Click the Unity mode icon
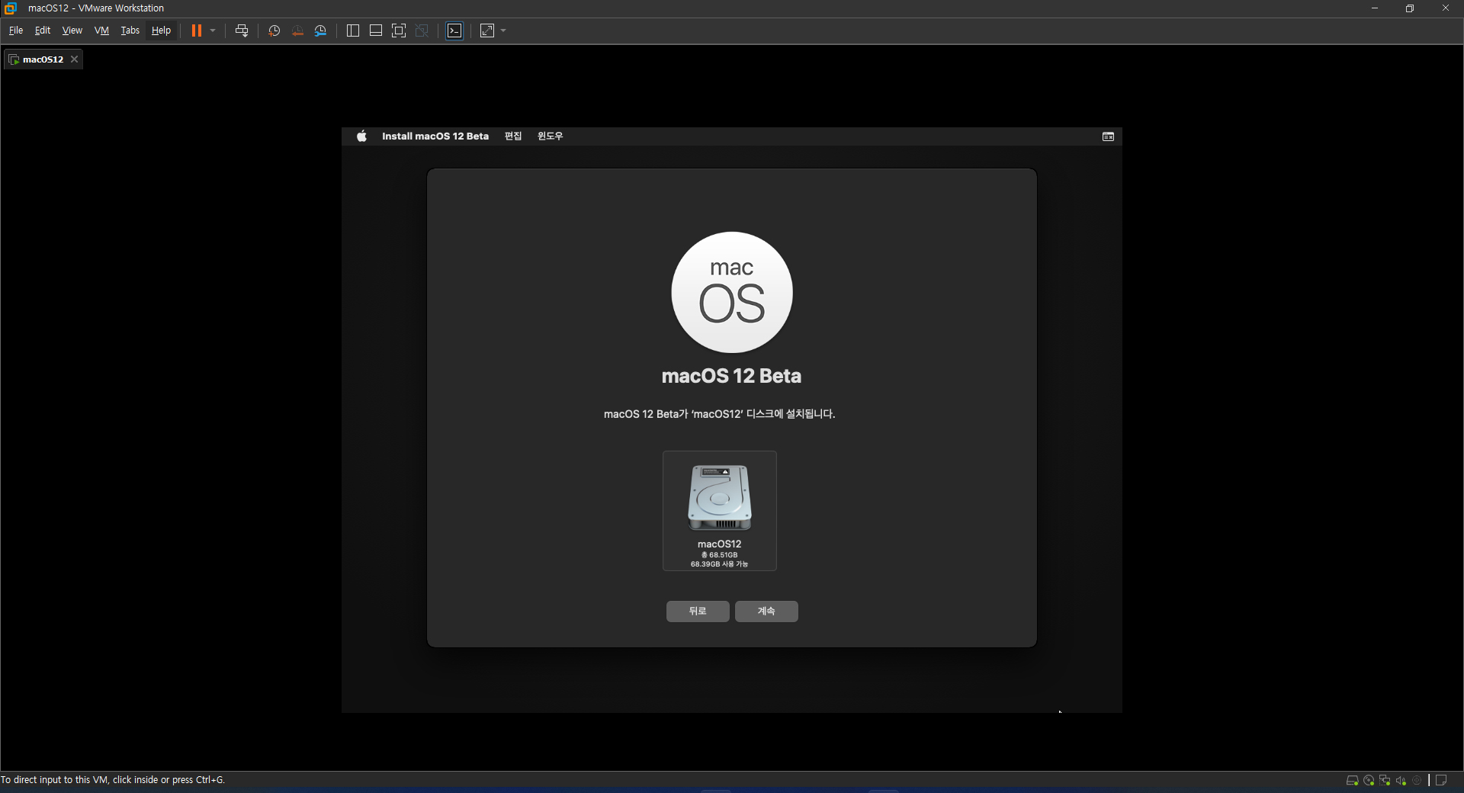Viewport: 1464px width, 793px height. 422,30
